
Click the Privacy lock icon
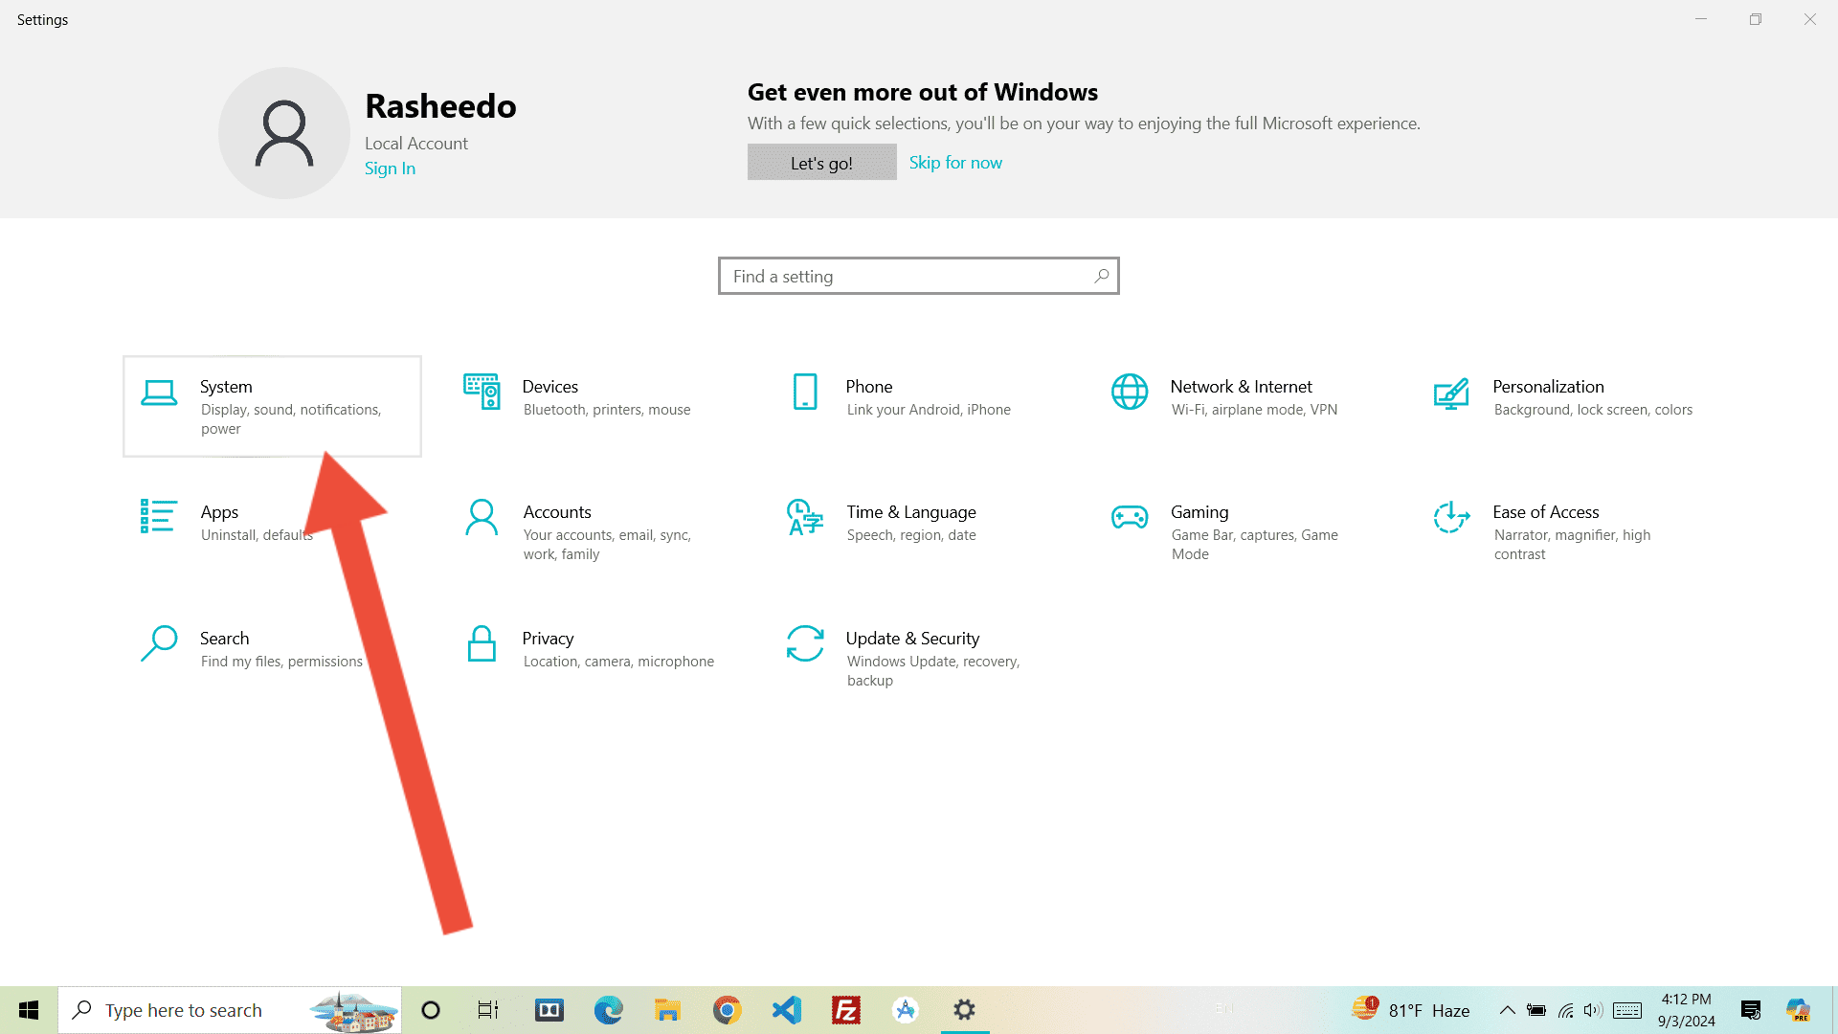tap(482, 644)
